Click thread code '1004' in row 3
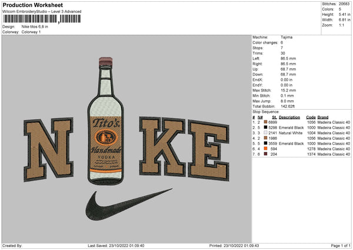The image size is (353, 250). pyautogui.click(x=311, y=133)
